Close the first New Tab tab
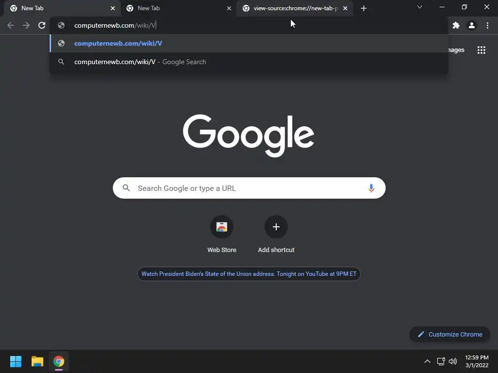 pos(113,8)
